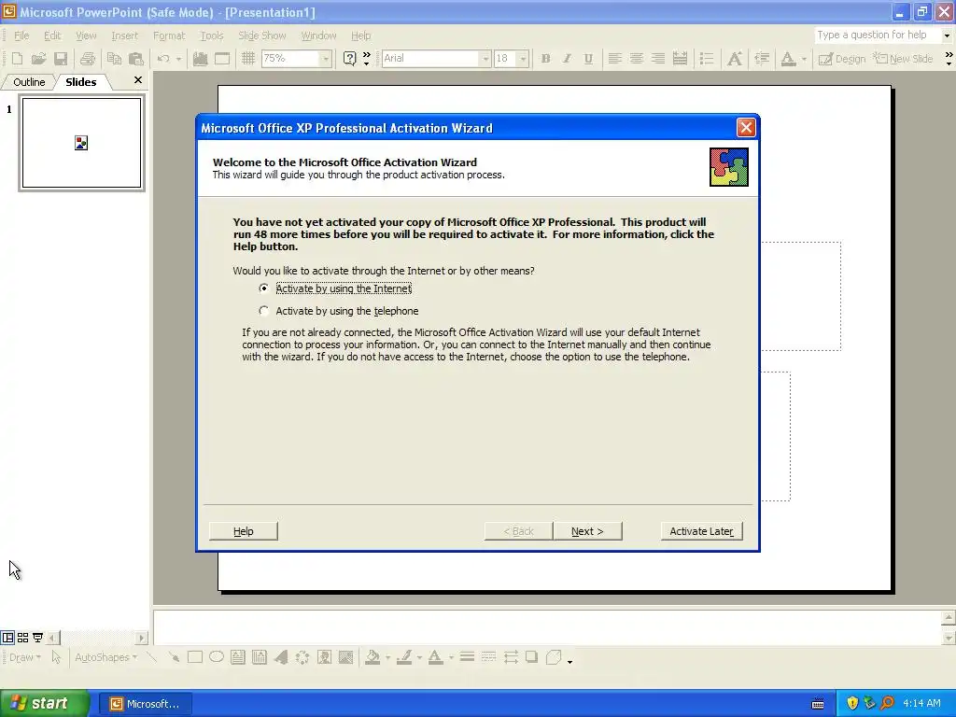Toggle Underline formatting
The height and width of the screenshot is (717, 956).
588,59
